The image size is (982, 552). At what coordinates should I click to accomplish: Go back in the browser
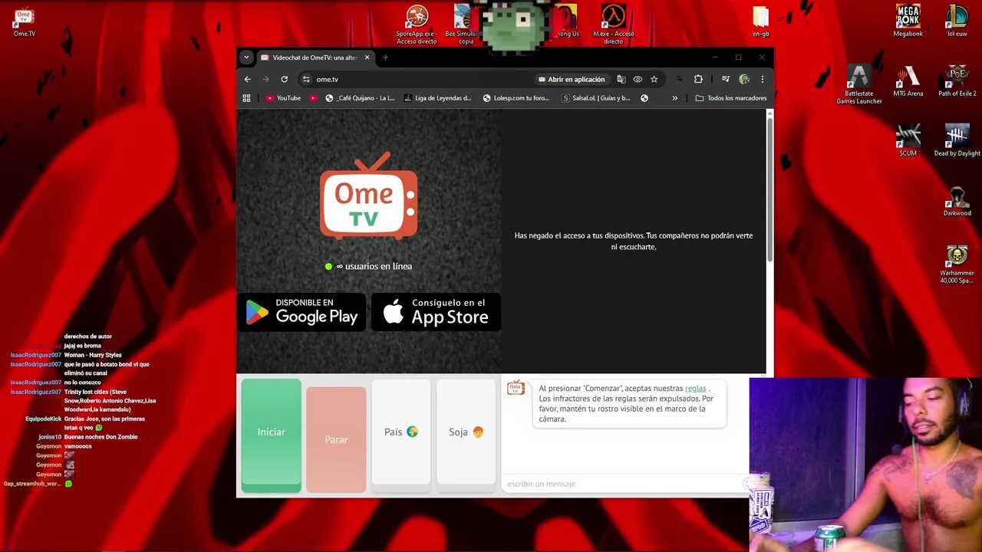[x=247, y=79]
